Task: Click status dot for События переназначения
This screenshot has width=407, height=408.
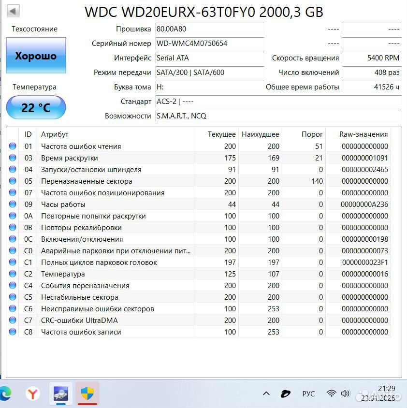Action: click(x=13, y=285)
